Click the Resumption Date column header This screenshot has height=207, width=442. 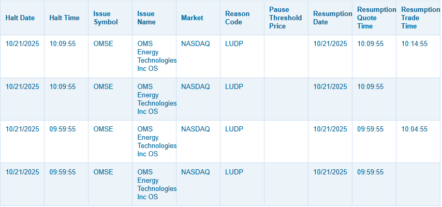coord(332,18)
